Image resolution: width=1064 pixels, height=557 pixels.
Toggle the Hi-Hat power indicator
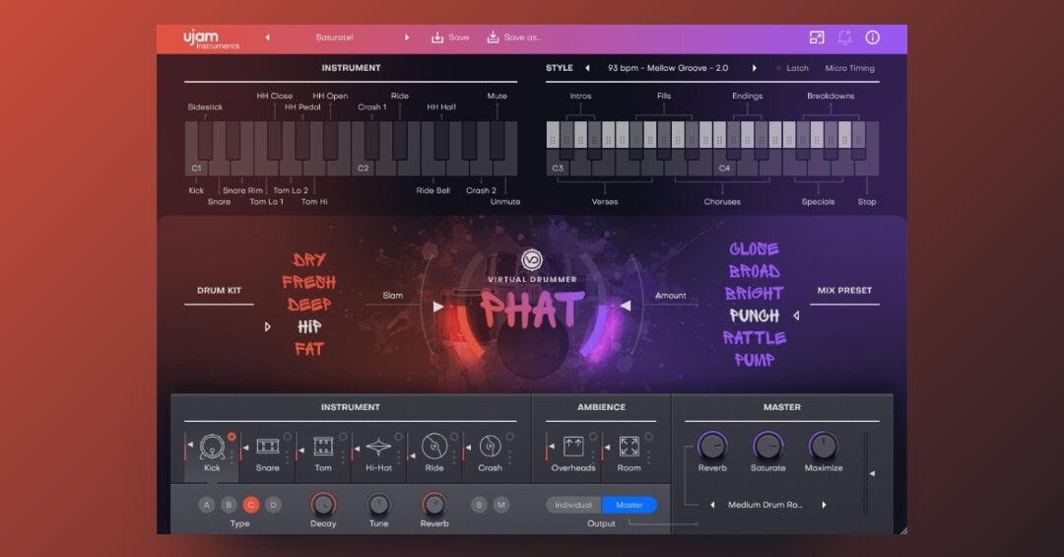398,437
